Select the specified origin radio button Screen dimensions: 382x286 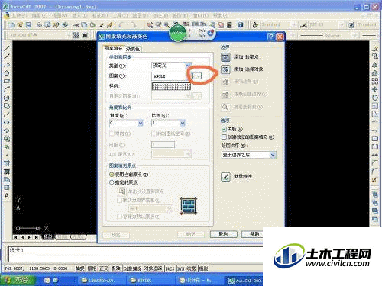pos(112,182)
